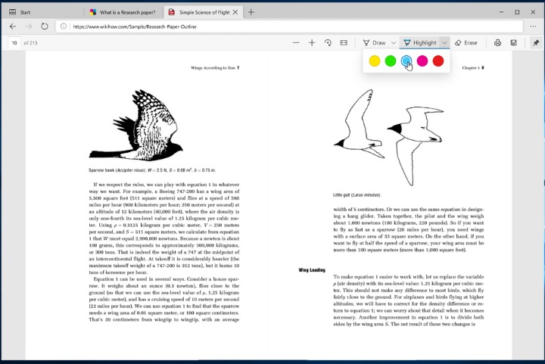
Task: Select the Draw tool
Action: coord(374,42)
